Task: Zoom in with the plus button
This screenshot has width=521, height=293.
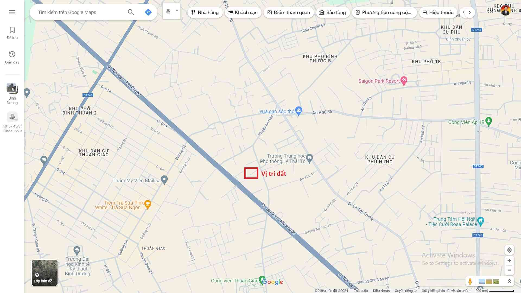Action: pos(509,261)
